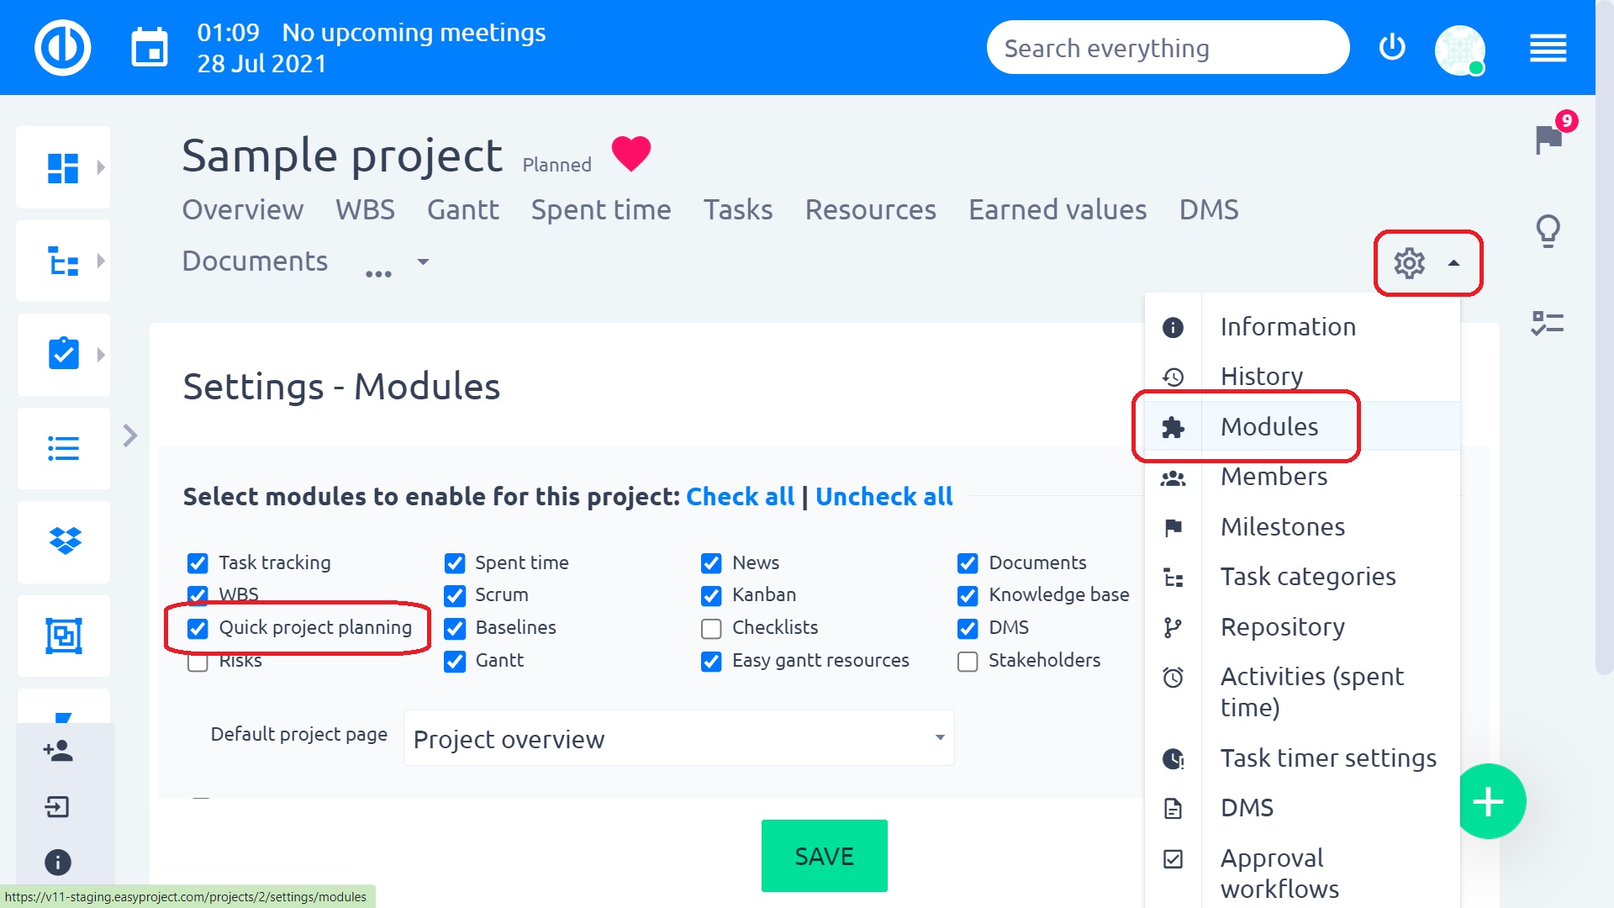The width and height of the screenshot is (1614, 908).
Task: Mark project favorite with red heart
Action: pos(630,153)
